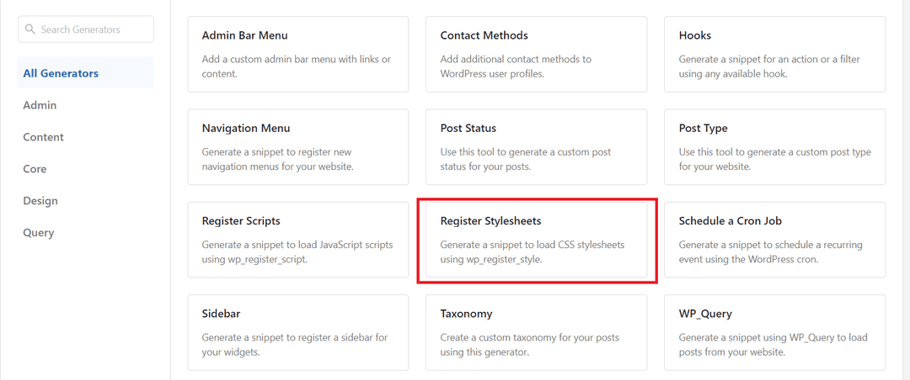This screenshot has width=910, height=380.
Task: Open the Navigation Menu generator card
Action: coord(297,146)
